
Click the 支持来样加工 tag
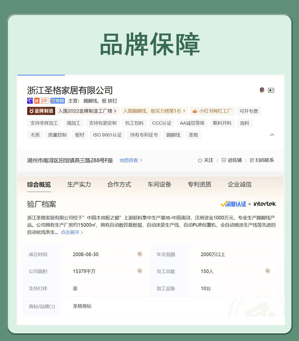[x=44, y=123]
